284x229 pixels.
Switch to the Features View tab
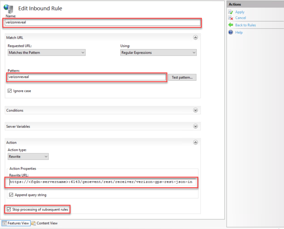click(16, 223)
